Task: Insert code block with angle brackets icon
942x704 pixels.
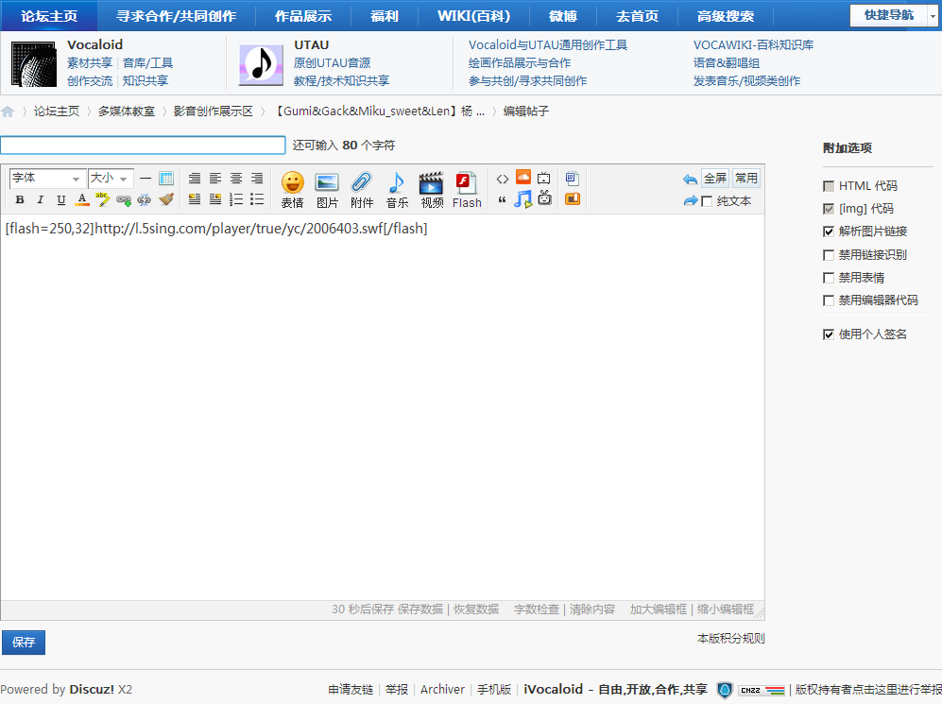Action: coord(503,179)
